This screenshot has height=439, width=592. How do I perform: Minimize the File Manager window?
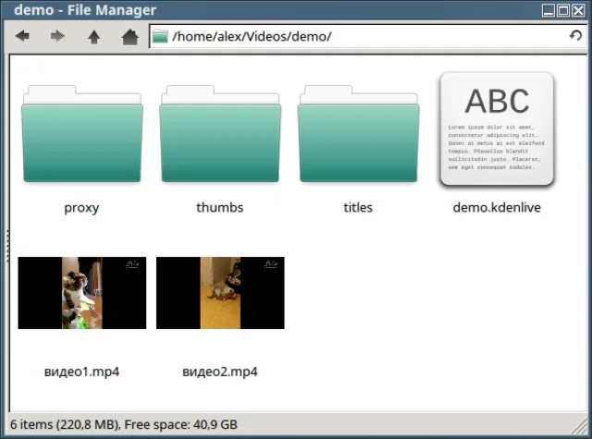[548, 10]
